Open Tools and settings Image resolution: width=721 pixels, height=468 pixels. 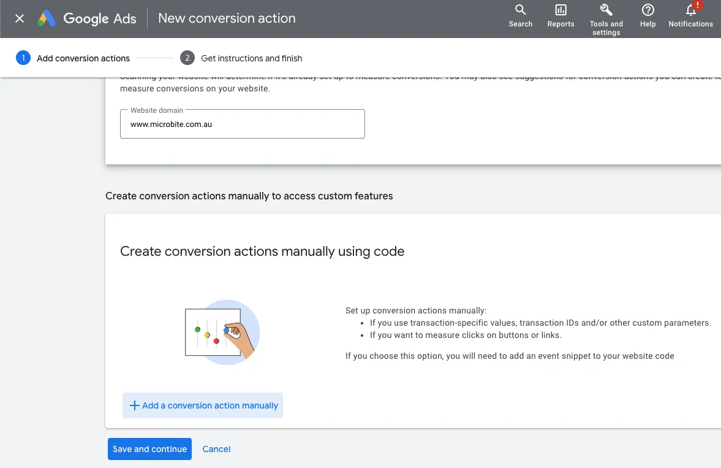[x=606, y=15]
